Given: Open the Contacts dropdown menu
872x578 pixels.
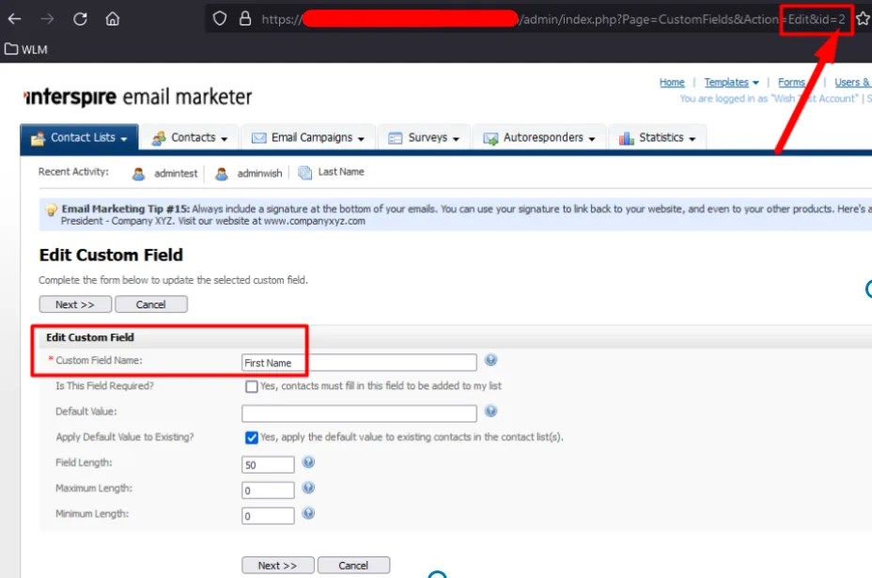Looking at the screenshot, I should tap(191, 137).
